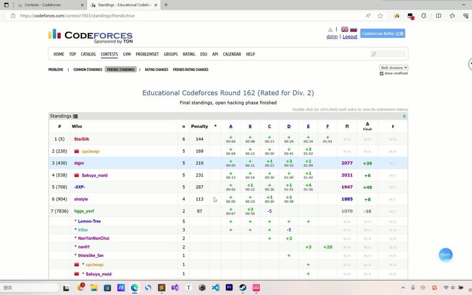The image size is (472, 295).
Task: Close the Standings browser tab
Action: click(156, 5)
